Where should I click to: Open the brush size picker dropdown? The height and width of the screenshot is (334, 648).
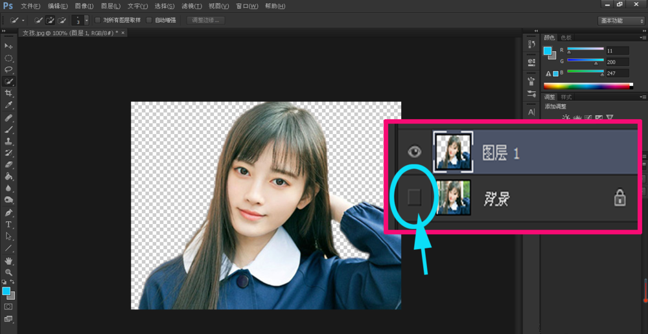point(86,20)
